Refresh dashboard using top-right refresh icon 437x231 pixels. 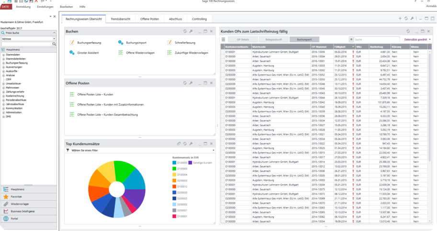coord(406,18)
